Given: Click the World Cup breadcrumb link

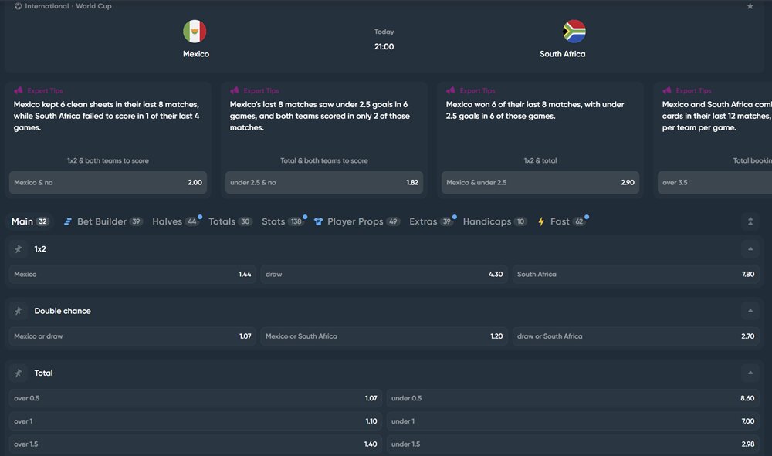Looking at the screenshot, I should point(93,6).
